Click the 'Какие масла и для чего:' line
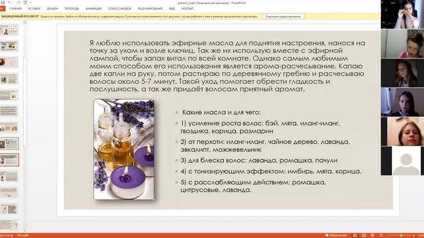Viewport: 424px width, 238px height. [x=221, y=112]
